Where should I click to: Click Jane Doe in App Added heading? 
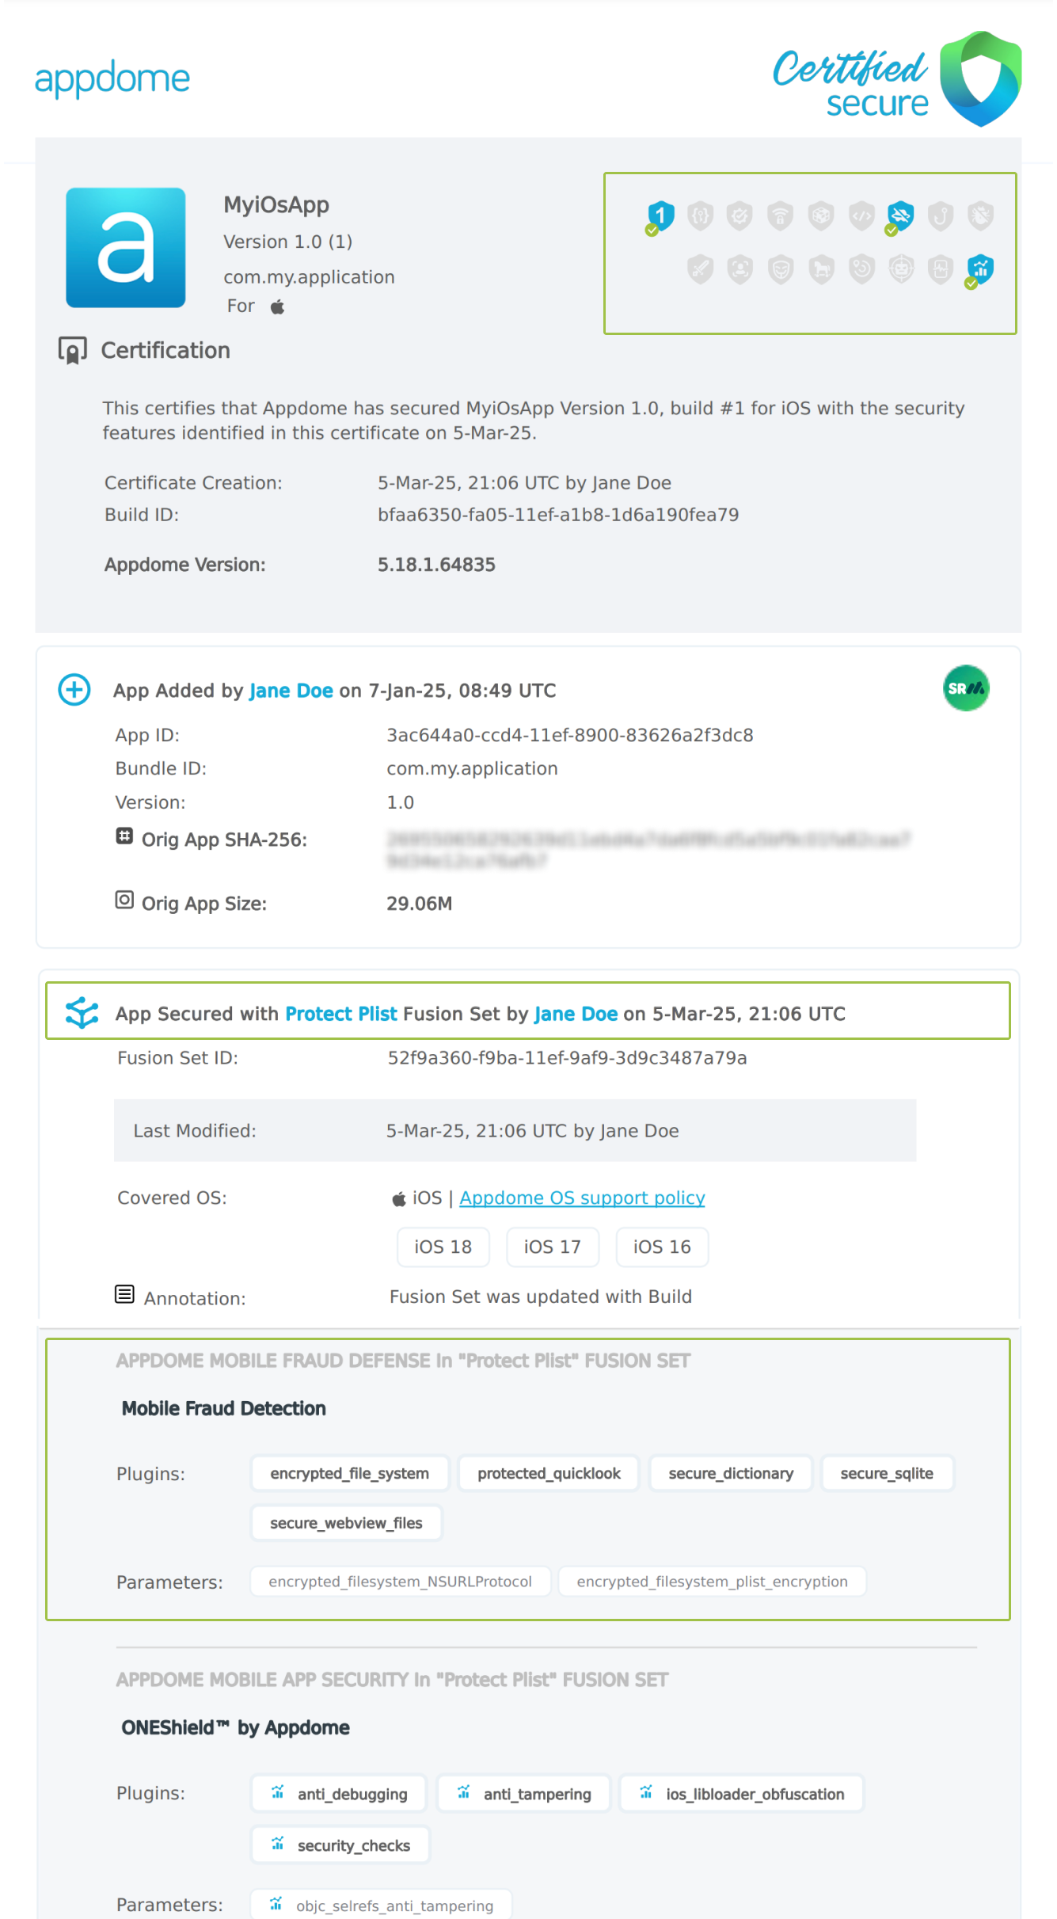point(291,691)
